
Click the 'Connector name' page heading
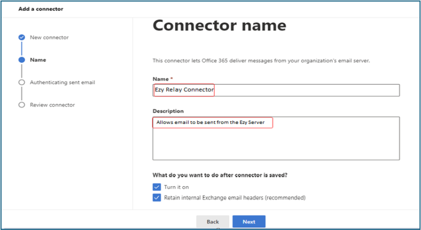219,25
